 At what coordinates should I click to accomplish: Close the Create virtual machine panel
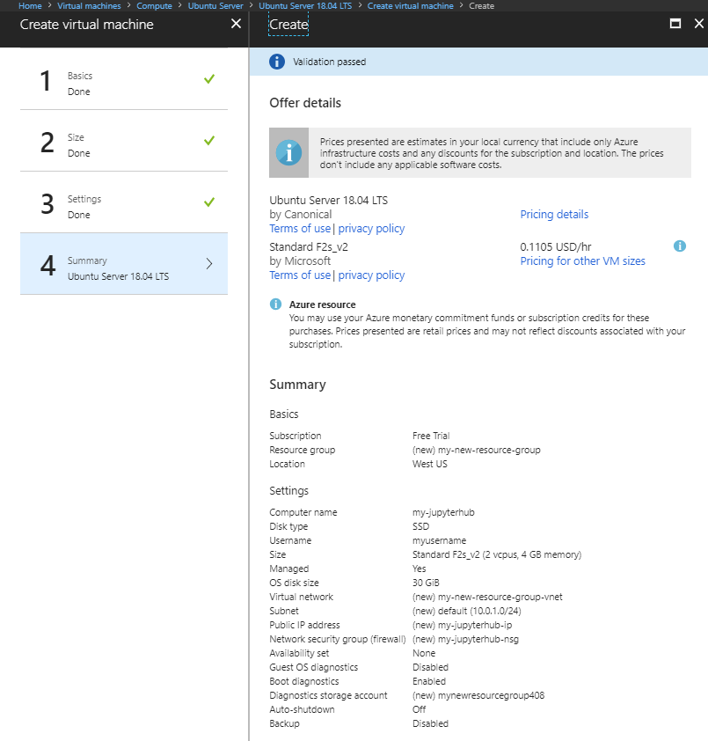pyautogui.click(x=235, y=24)
